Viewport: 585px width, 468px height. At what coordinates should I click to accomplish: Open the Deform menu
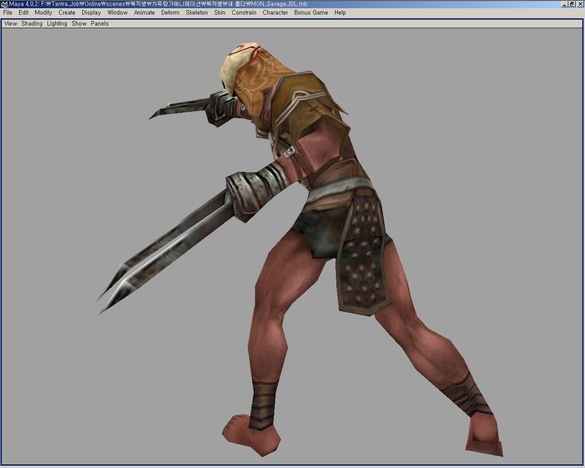[x=170, y=13]
